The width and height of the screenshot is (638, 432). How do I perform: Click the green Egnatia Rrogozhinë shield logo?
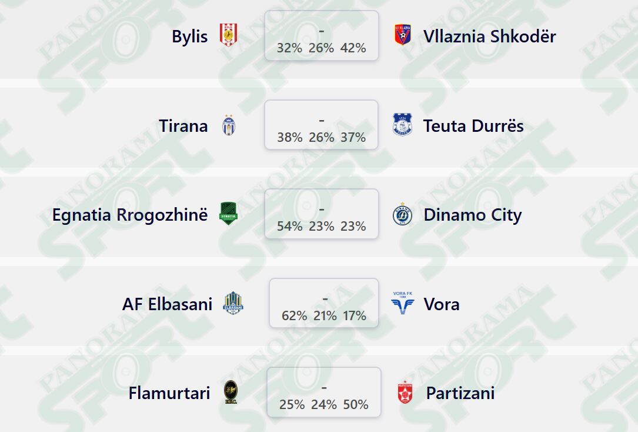click(x=228, y=214)
